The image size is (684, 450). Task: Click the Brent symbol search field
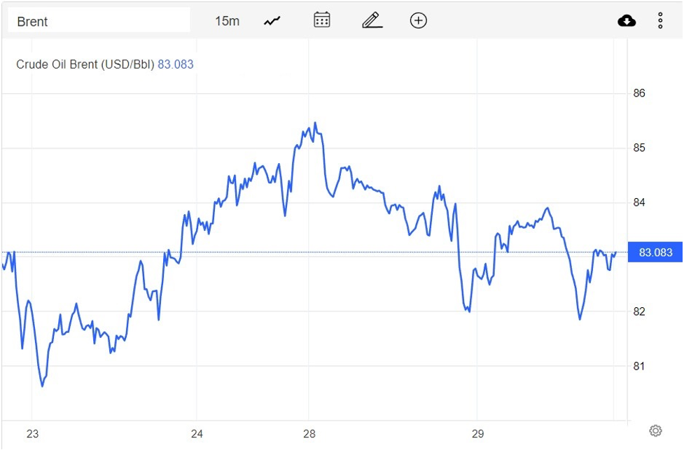99,21
